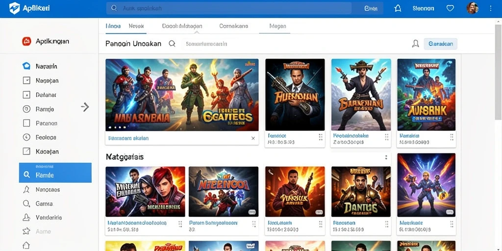Click the Dataner sidebar icon
This screenshot has width=502, height=251.
click(26, 95)
